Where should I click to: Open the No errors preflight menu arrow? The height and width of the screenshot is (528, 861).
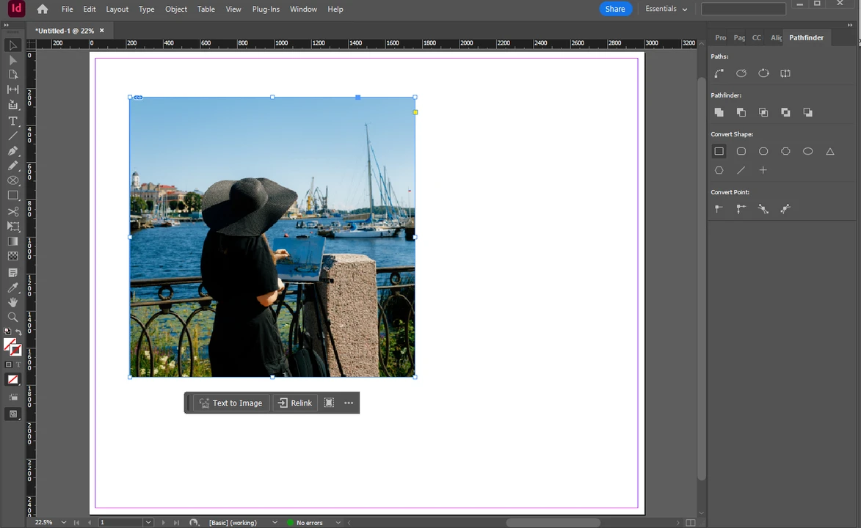coord(338,523)
